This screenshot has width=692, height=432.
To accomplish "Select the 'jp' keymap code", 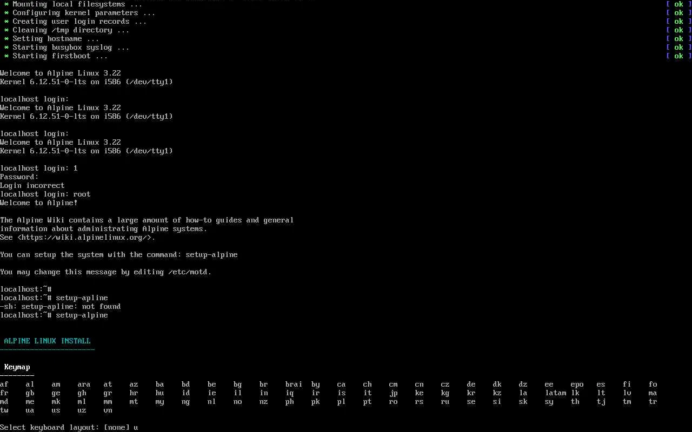I will 394,393.
